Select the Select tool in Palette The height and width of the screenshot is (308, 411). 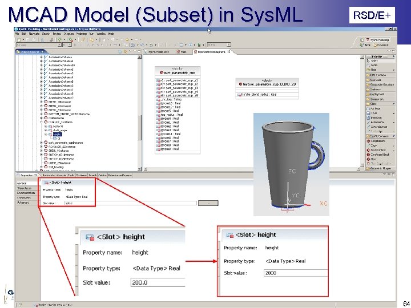380,61
